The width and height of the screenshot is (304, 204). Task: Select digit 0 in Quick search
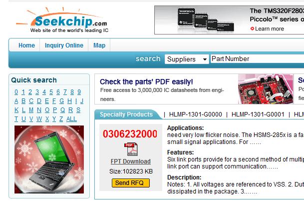click(16, 92)
